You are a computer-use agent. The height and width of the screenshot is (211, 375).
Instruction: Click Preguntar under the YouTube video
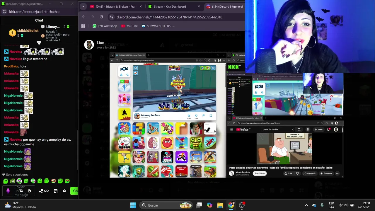coord(326,173)
